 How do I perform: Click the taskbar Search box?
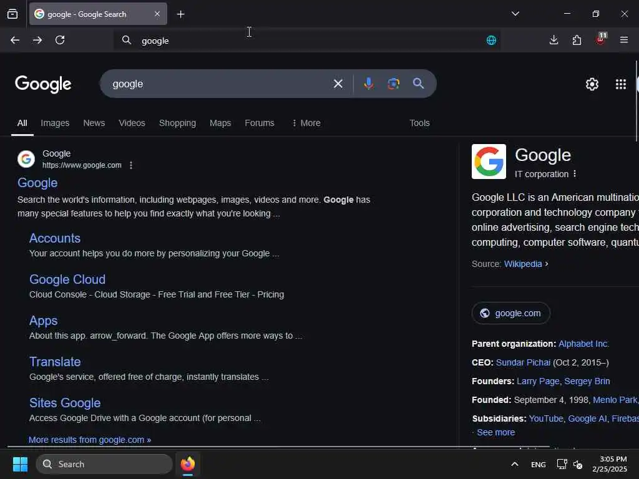[x=104, y=464]
